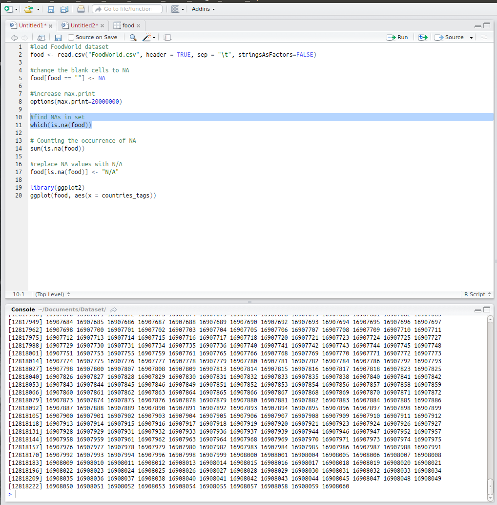Create a new file with the plus icon
Screen dimensions: 497x505
point(8,9)
